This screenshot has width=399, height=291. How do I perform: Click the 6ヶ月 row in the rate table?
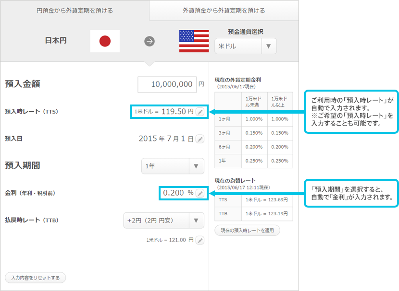click(x=253, y=147)
